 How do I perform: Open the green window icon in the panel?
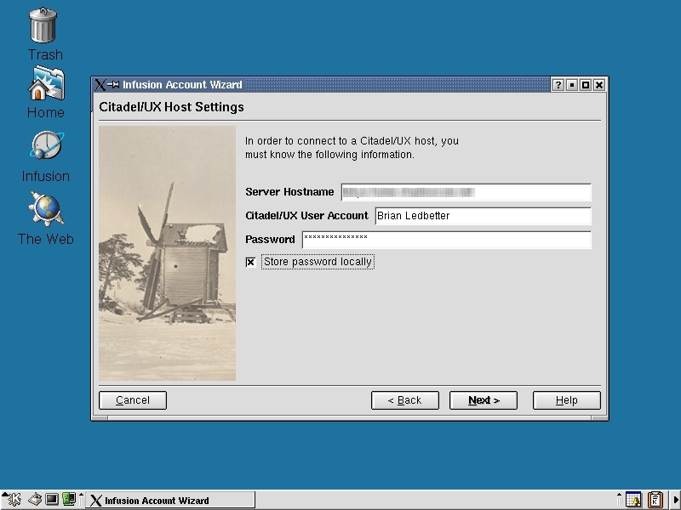click(x=69, y=499)
